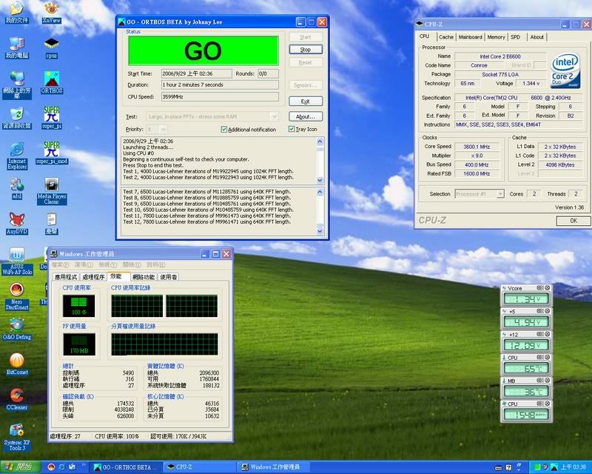Expand hidden quick launch items chevron
The height and width of the screenshot is (474, 592).
coord(84,465)
